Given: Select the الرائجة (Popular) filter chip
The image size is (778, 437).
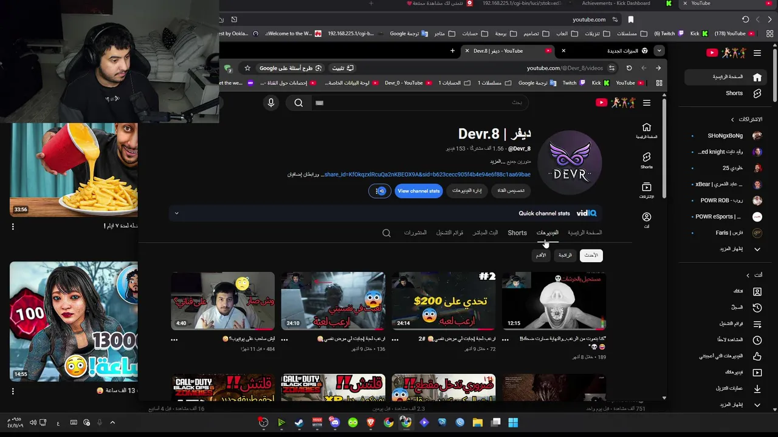Looking at the screenshot, I should point(565,256).
